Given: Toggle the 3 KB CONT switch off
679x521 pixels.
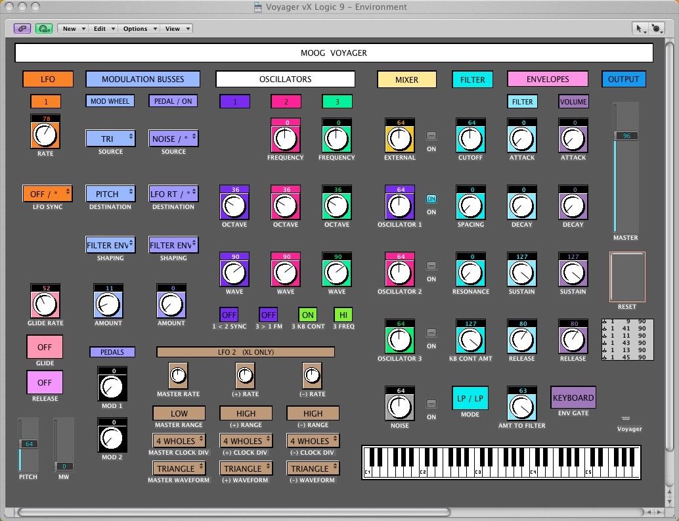Looking at the screenshot, I should pos(308,315).
